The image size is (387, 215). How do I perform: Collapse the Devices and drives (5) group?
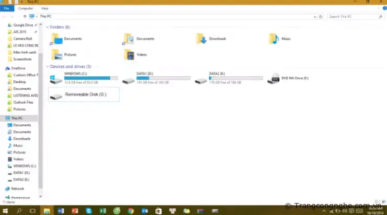tap(48, 67)
